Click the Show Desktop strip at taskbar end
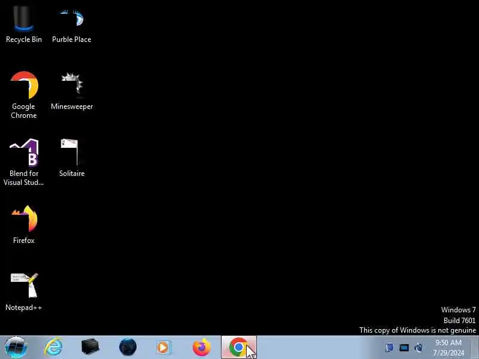479x359 pixels. (x=475, y=348)
